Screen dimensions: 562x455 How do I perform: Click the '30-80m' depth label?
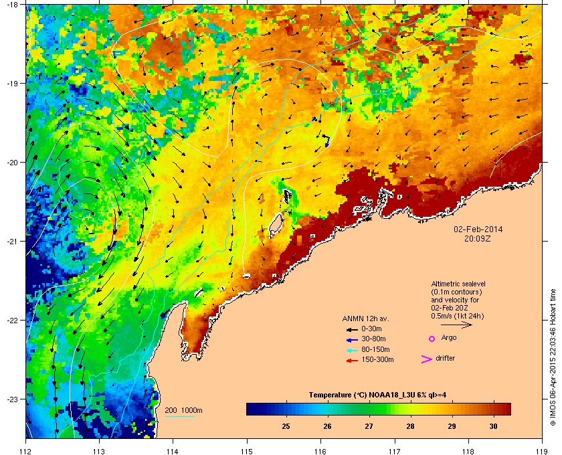click(373, 339)
